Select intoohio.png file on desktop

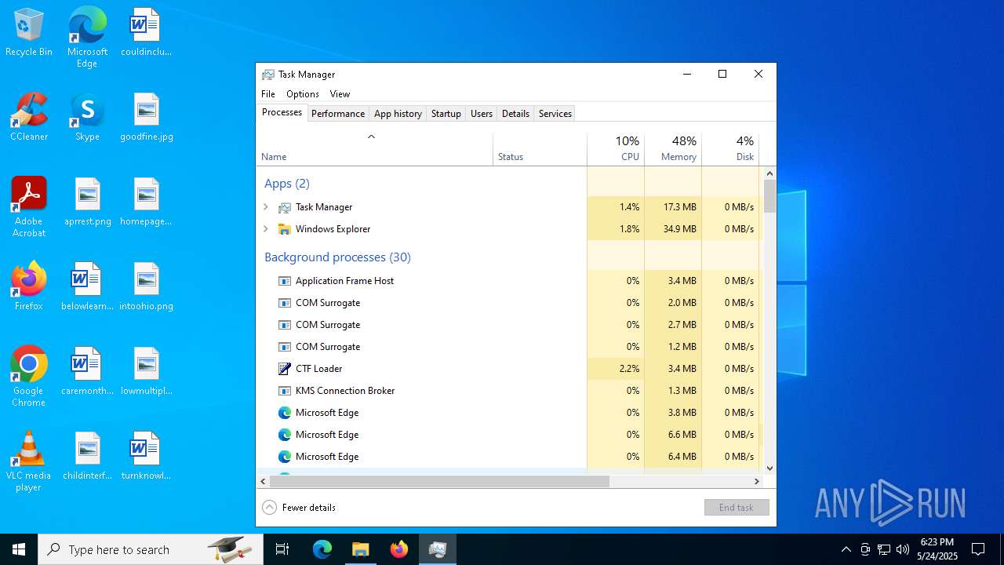point(146,287)
